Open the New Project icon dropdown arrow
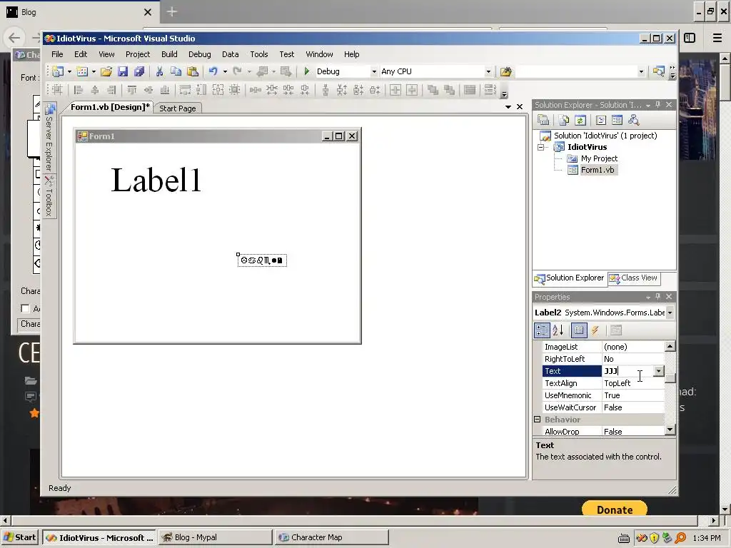This screenshot has height=548, width=731. click(69, 71)
